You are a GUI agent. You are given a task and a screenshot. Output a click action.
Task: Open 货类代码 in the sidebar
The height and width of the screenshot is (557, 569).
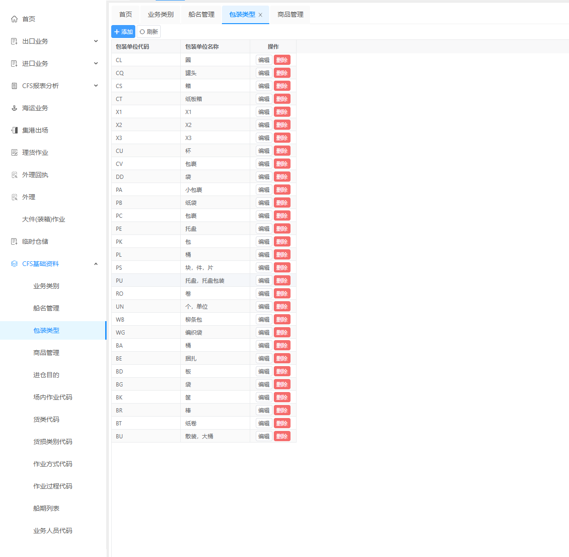coord(46,419)
